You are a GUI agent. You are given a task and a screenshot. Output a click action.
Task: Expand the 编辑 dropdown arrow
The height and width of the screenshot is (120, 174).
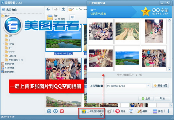click(x=149, y=111)
